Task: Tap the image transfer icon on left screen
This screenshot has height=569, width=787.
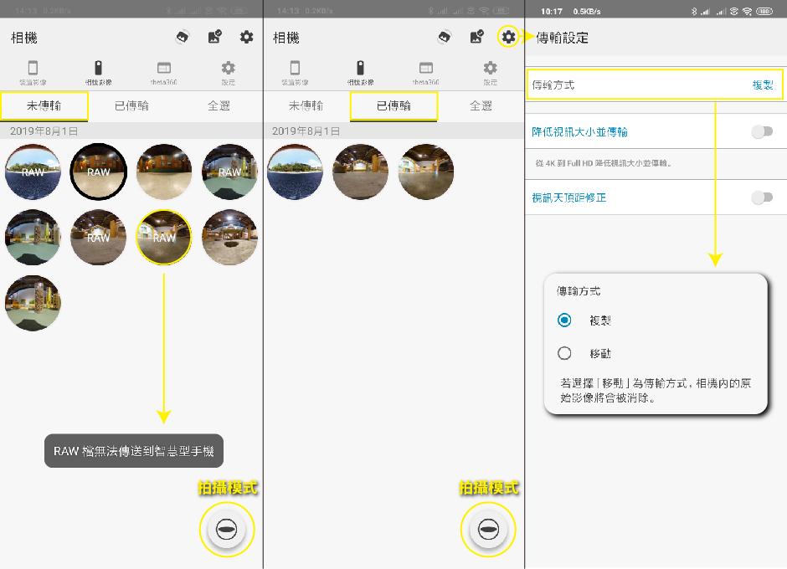Action: (215, 37)
